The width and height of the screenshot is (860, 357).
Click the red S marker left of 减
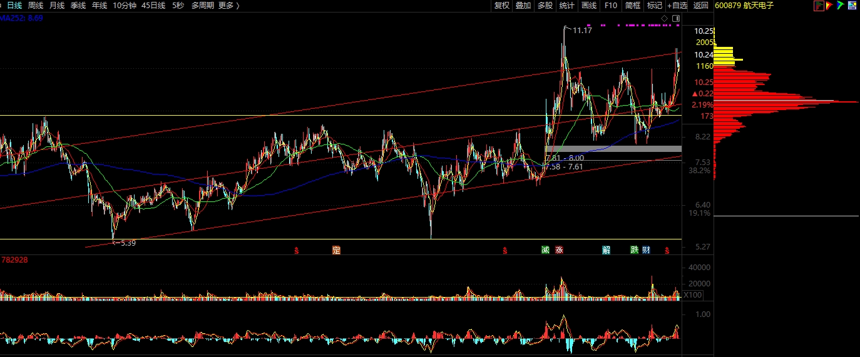tap(504, 251)
